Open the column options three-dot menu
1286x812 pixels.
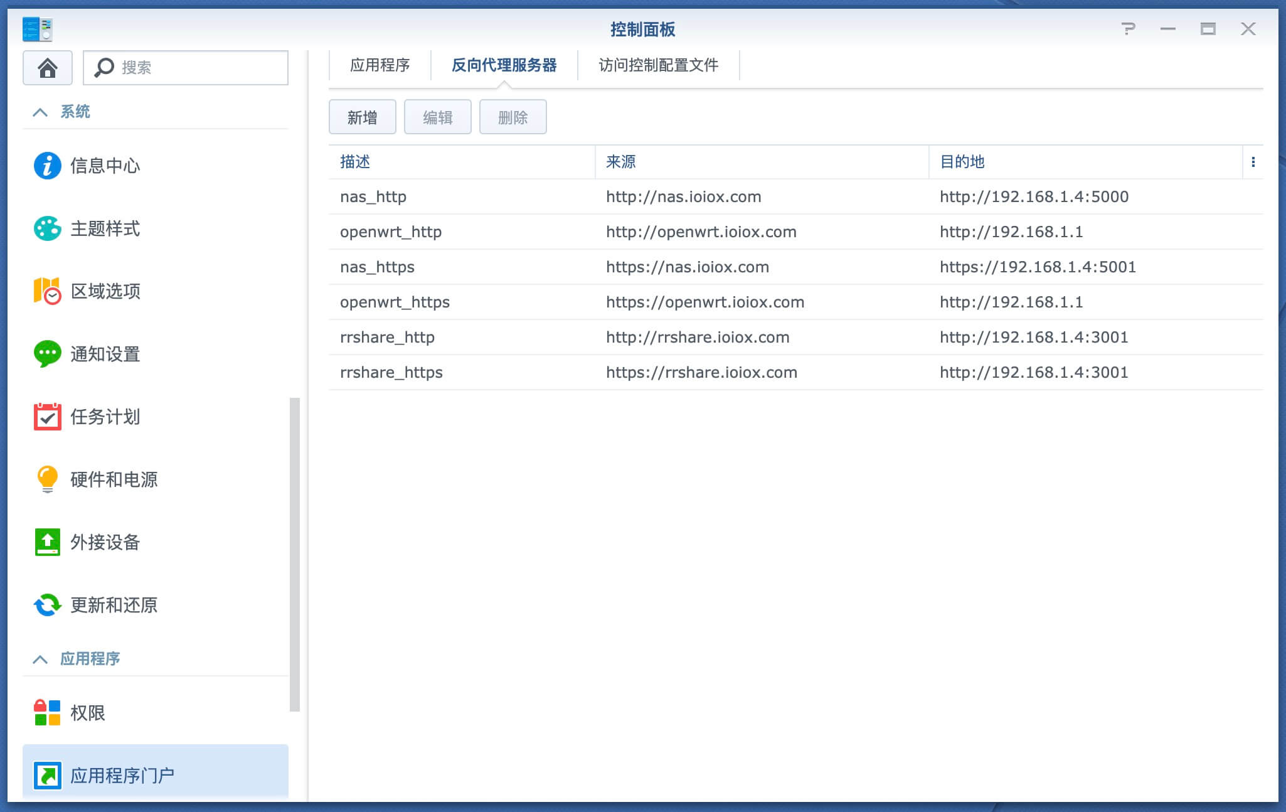coord(1253,162)
